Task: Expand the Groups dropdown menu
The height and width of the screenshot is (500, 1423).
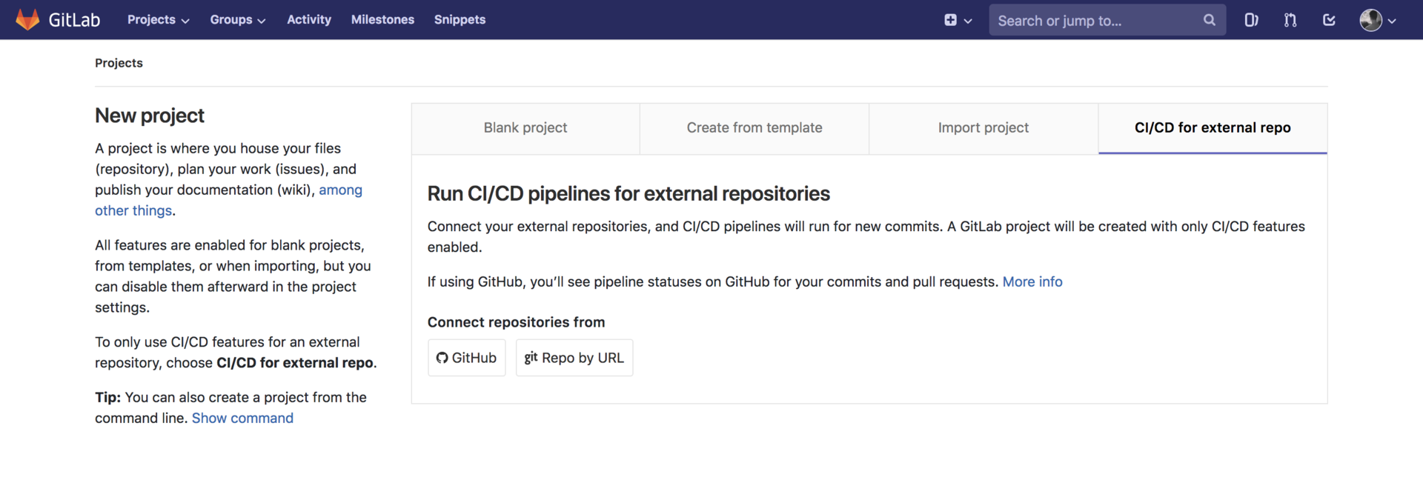Action: pyautogui.click(x=237, y=20)
